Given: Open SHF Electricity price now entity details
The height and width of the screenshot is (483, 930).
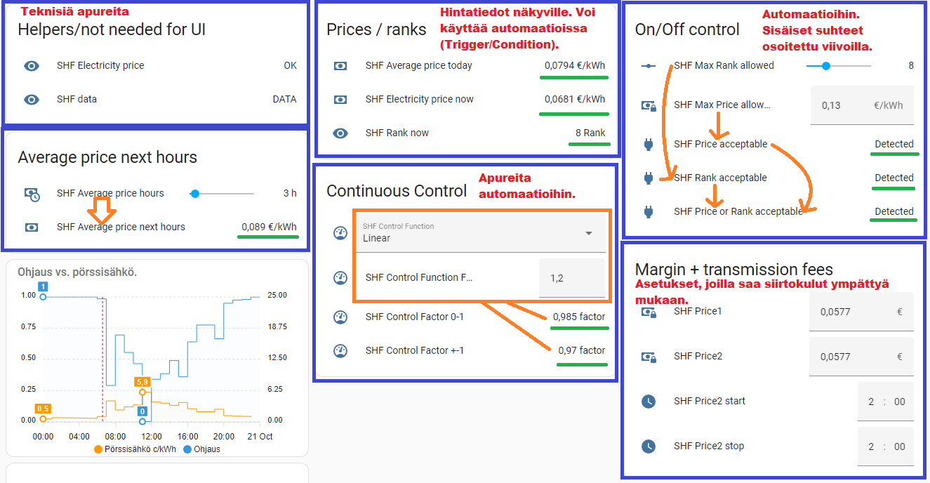Looking at the screenshot, I should click(x=419, y=100).
